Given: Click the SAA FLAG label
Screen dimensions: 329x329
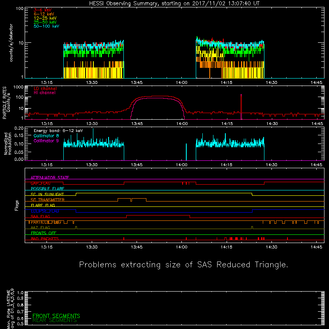Looking at the screenshot, I should [x=40, y=217].
